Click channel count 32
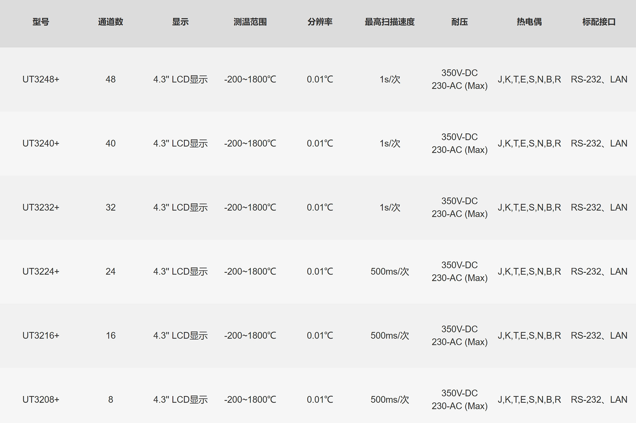The image size is (636, 423). (110, 207)
